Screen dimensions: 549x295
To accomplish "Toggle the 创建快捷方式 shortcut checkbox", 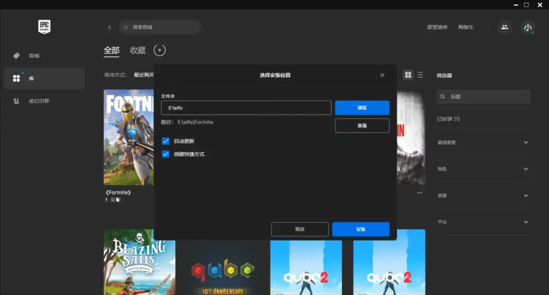I will point(166,154).
